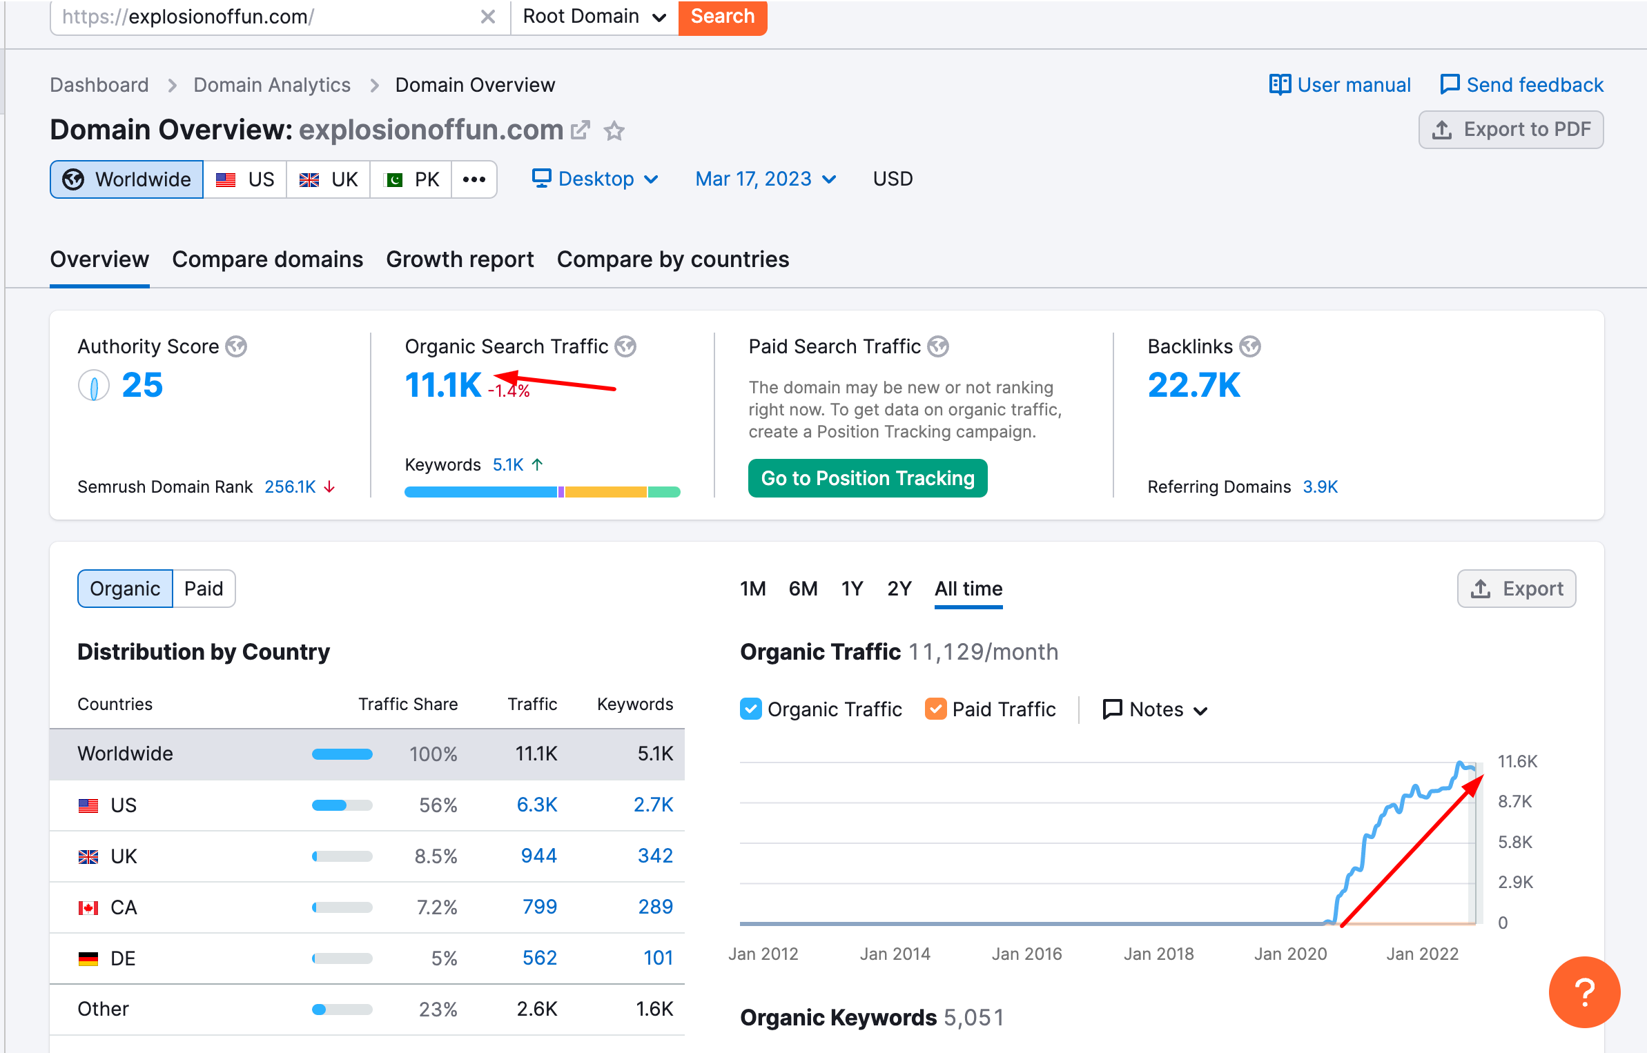Go to Domain Analytics breadcrumb
Viewport: 1647px width, 1053px height.
272,85
